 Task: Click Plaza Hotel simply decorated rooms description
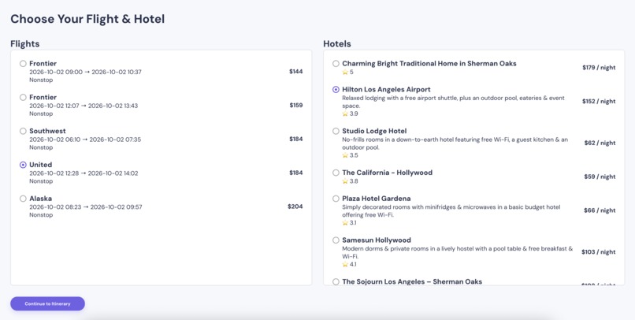[x=451, y=211]
